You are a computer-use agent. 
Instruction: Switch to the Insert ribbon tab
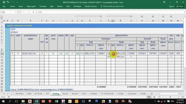point(21,6)
